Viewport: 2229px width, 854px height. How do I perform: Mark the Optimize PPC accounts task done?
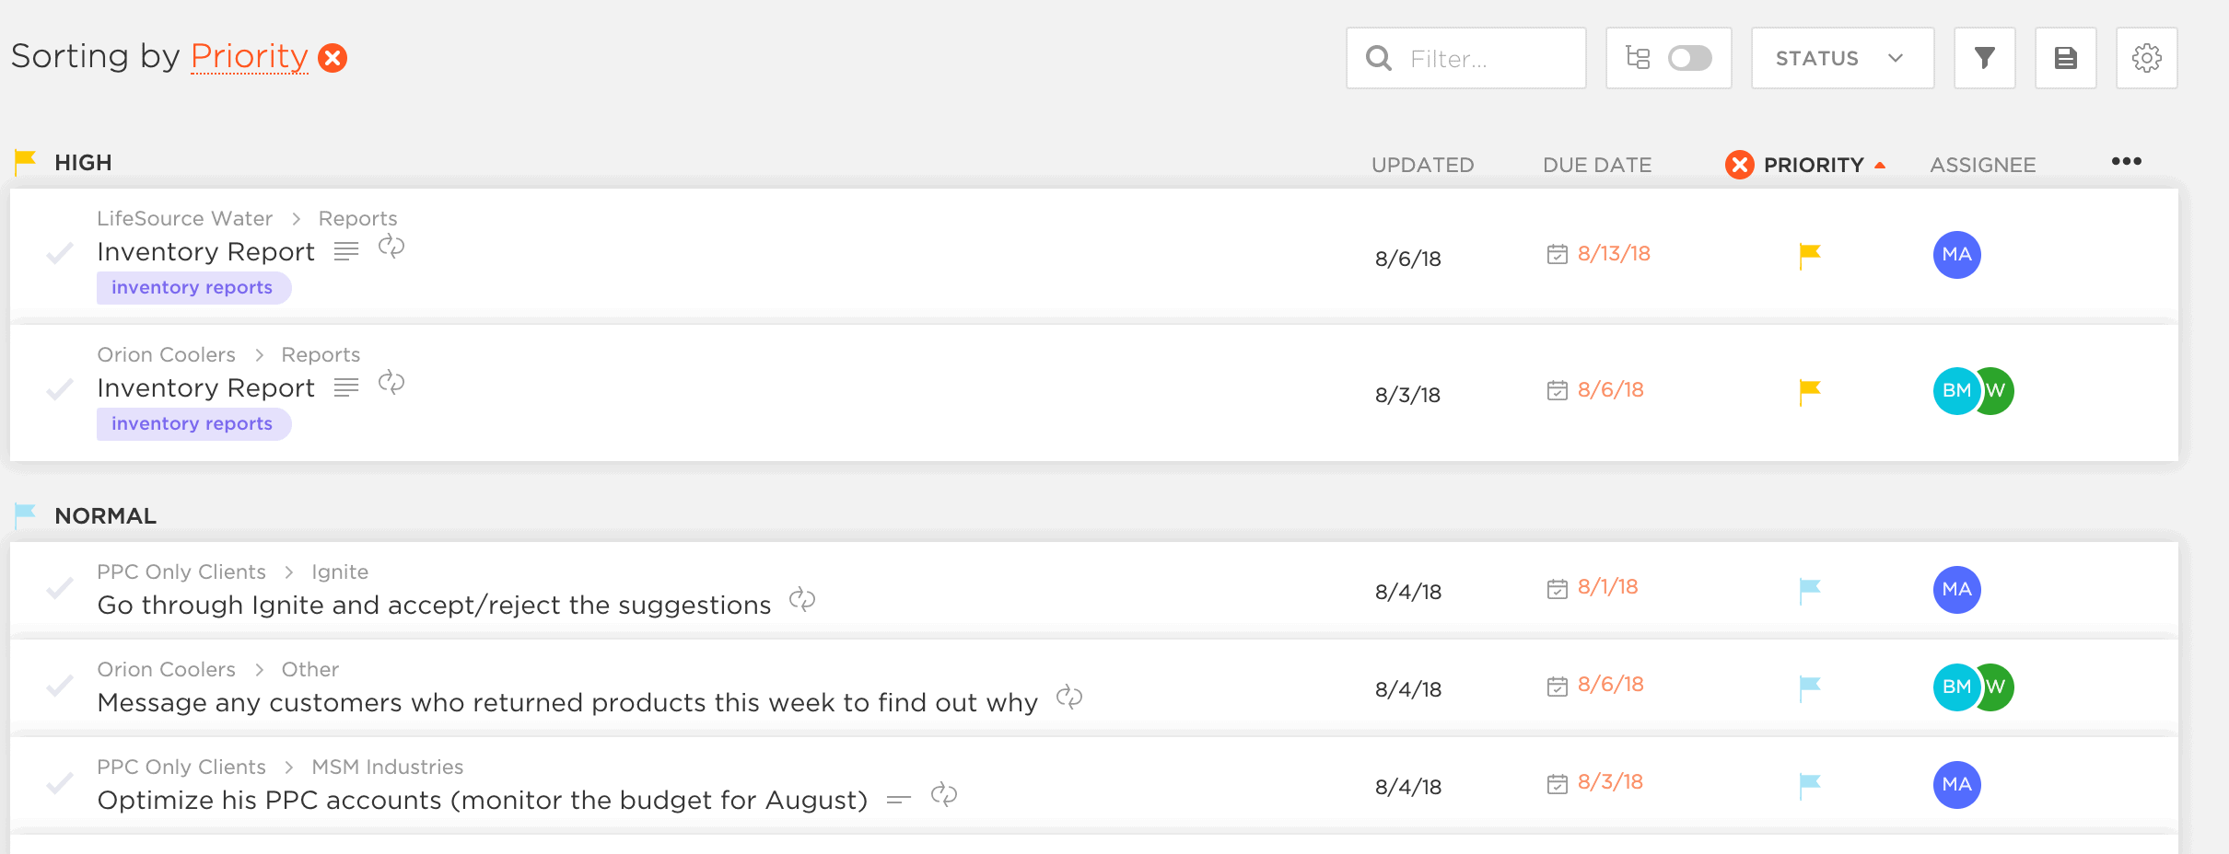point(60,783)
